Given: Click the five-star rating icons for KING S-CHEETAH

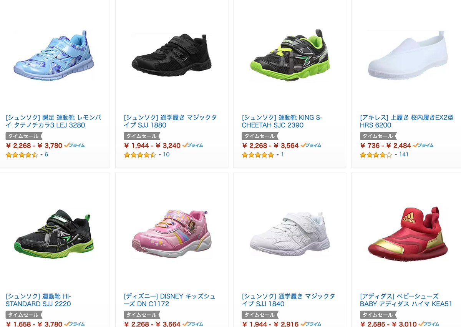Looking at the screenshot, I should [257, 155].
